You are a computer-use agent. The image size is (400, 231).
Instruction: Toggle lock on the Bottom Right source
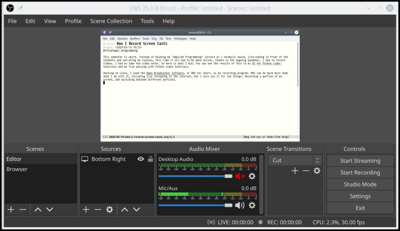[150, 159]
